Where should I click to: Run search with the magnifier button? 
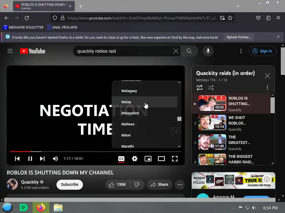tap(189, 51)
